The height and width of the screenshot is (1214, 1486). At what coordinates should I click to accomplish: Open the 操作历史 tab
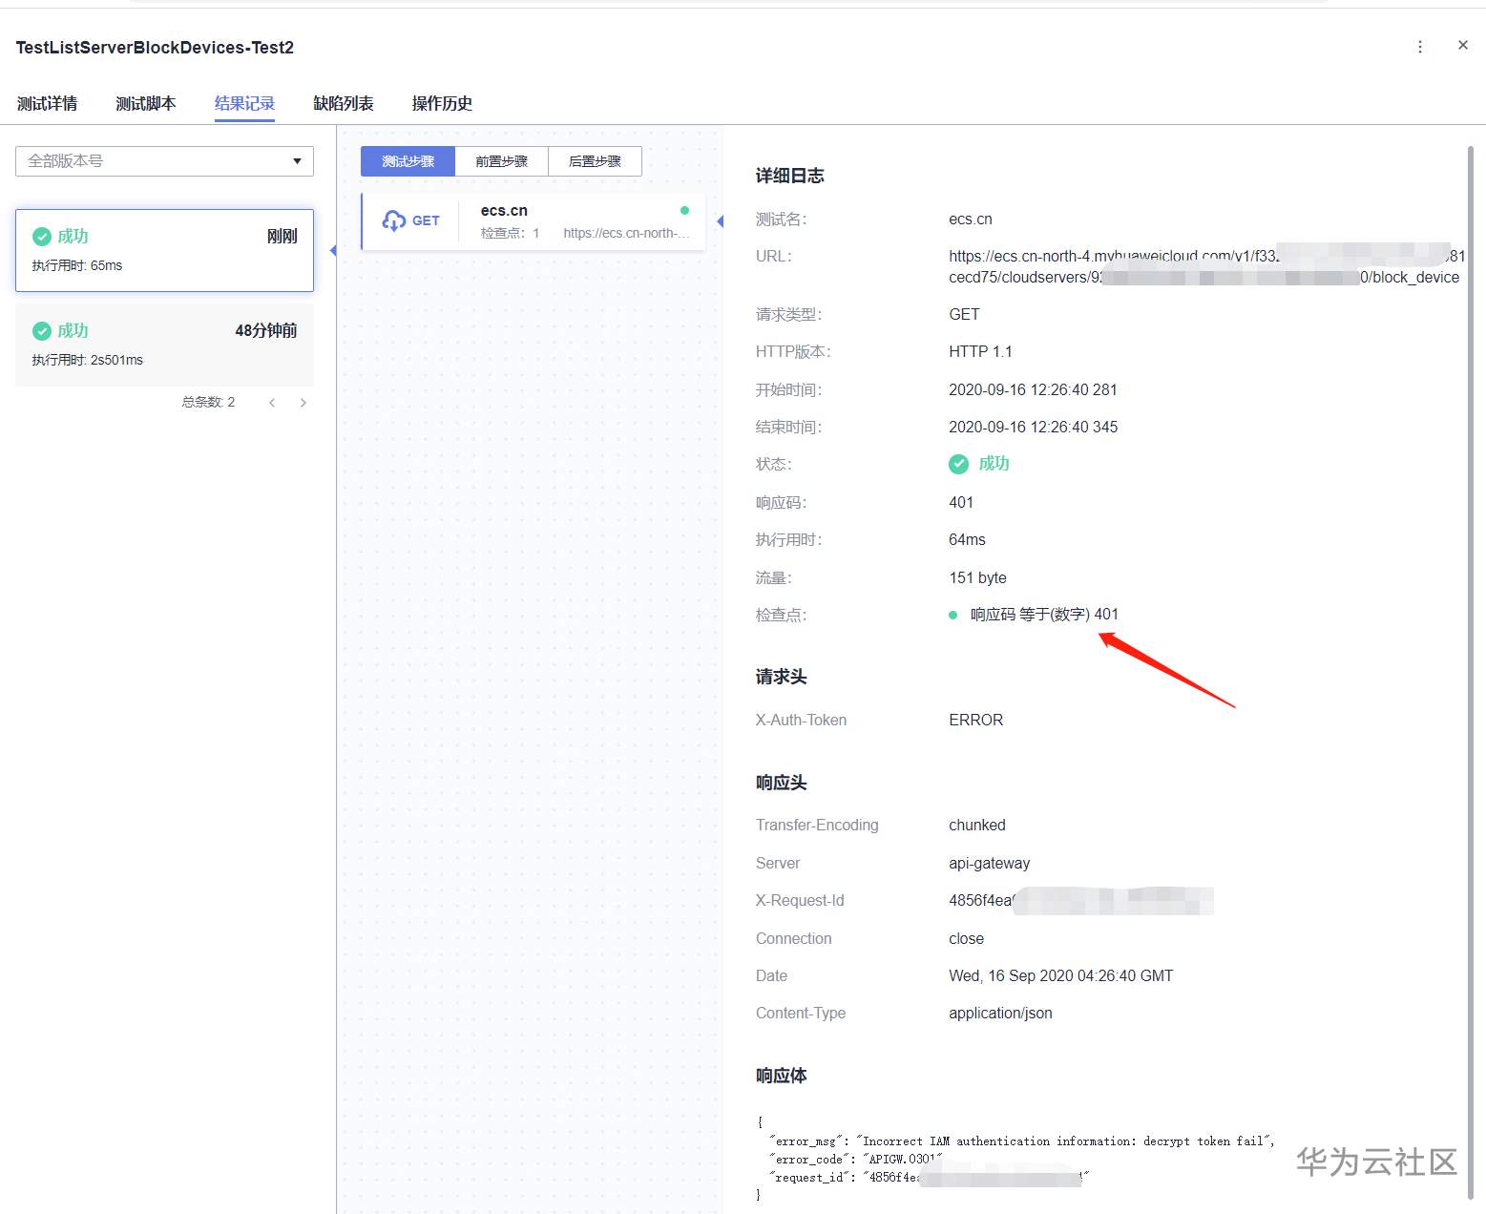pyautogui.click(x=442, y=103)
